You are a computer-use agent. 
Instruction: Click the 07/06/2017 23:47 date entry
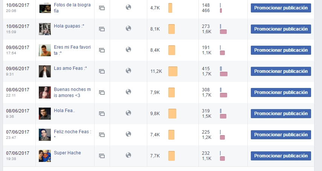[x=18, y=134]
